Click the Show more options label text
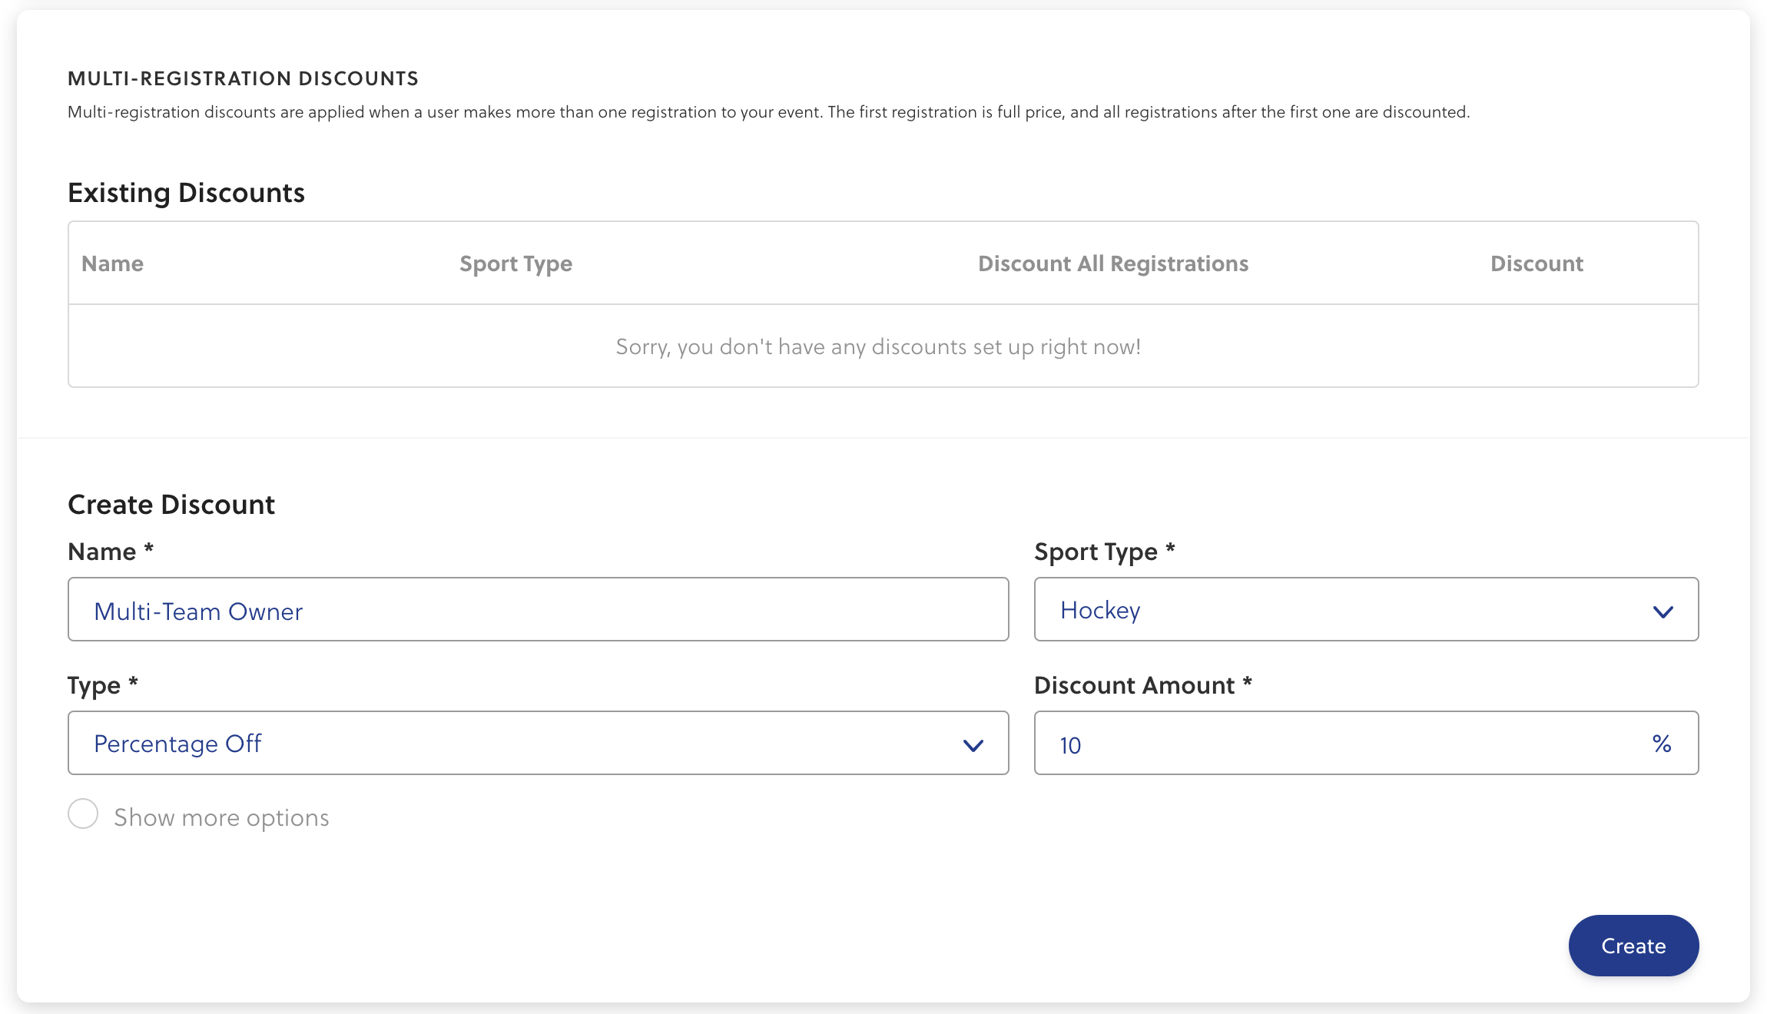Screen dimensions: 1767x1014 coord(221,817)
